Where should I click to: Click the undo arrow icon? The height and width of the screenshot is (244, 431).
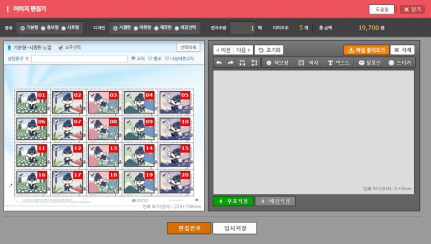tap(219, 63)
